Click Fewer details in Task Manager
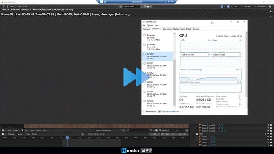This screenshot has width=274, height=154. coord(149,112)
